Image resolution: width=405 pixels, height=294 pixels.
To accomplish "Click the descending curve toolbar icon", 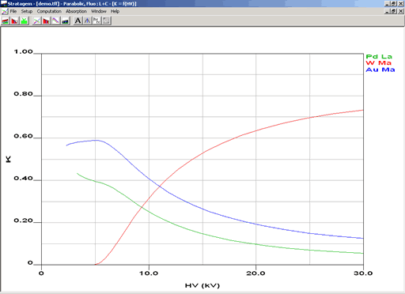I will (x=56, y=21).
